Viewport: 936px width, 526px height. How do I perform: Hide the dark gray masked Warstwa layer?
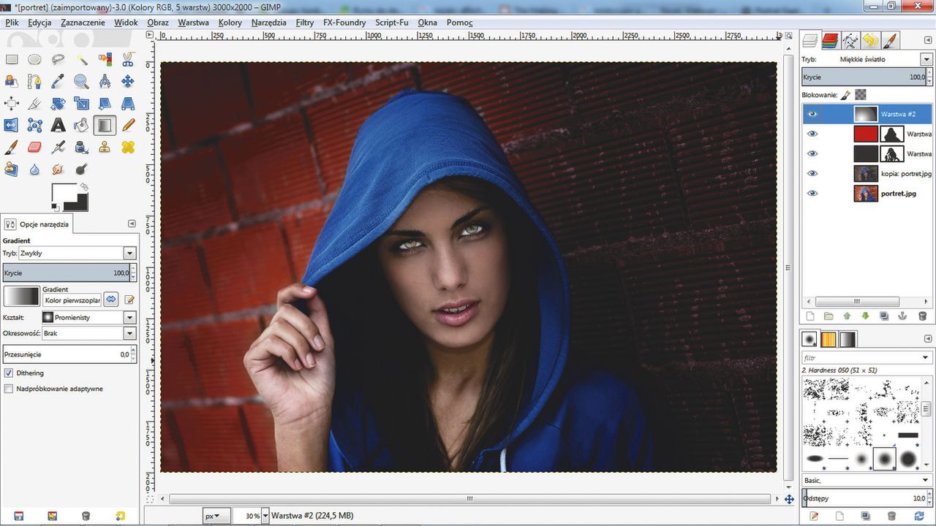[x=812, y=153]
